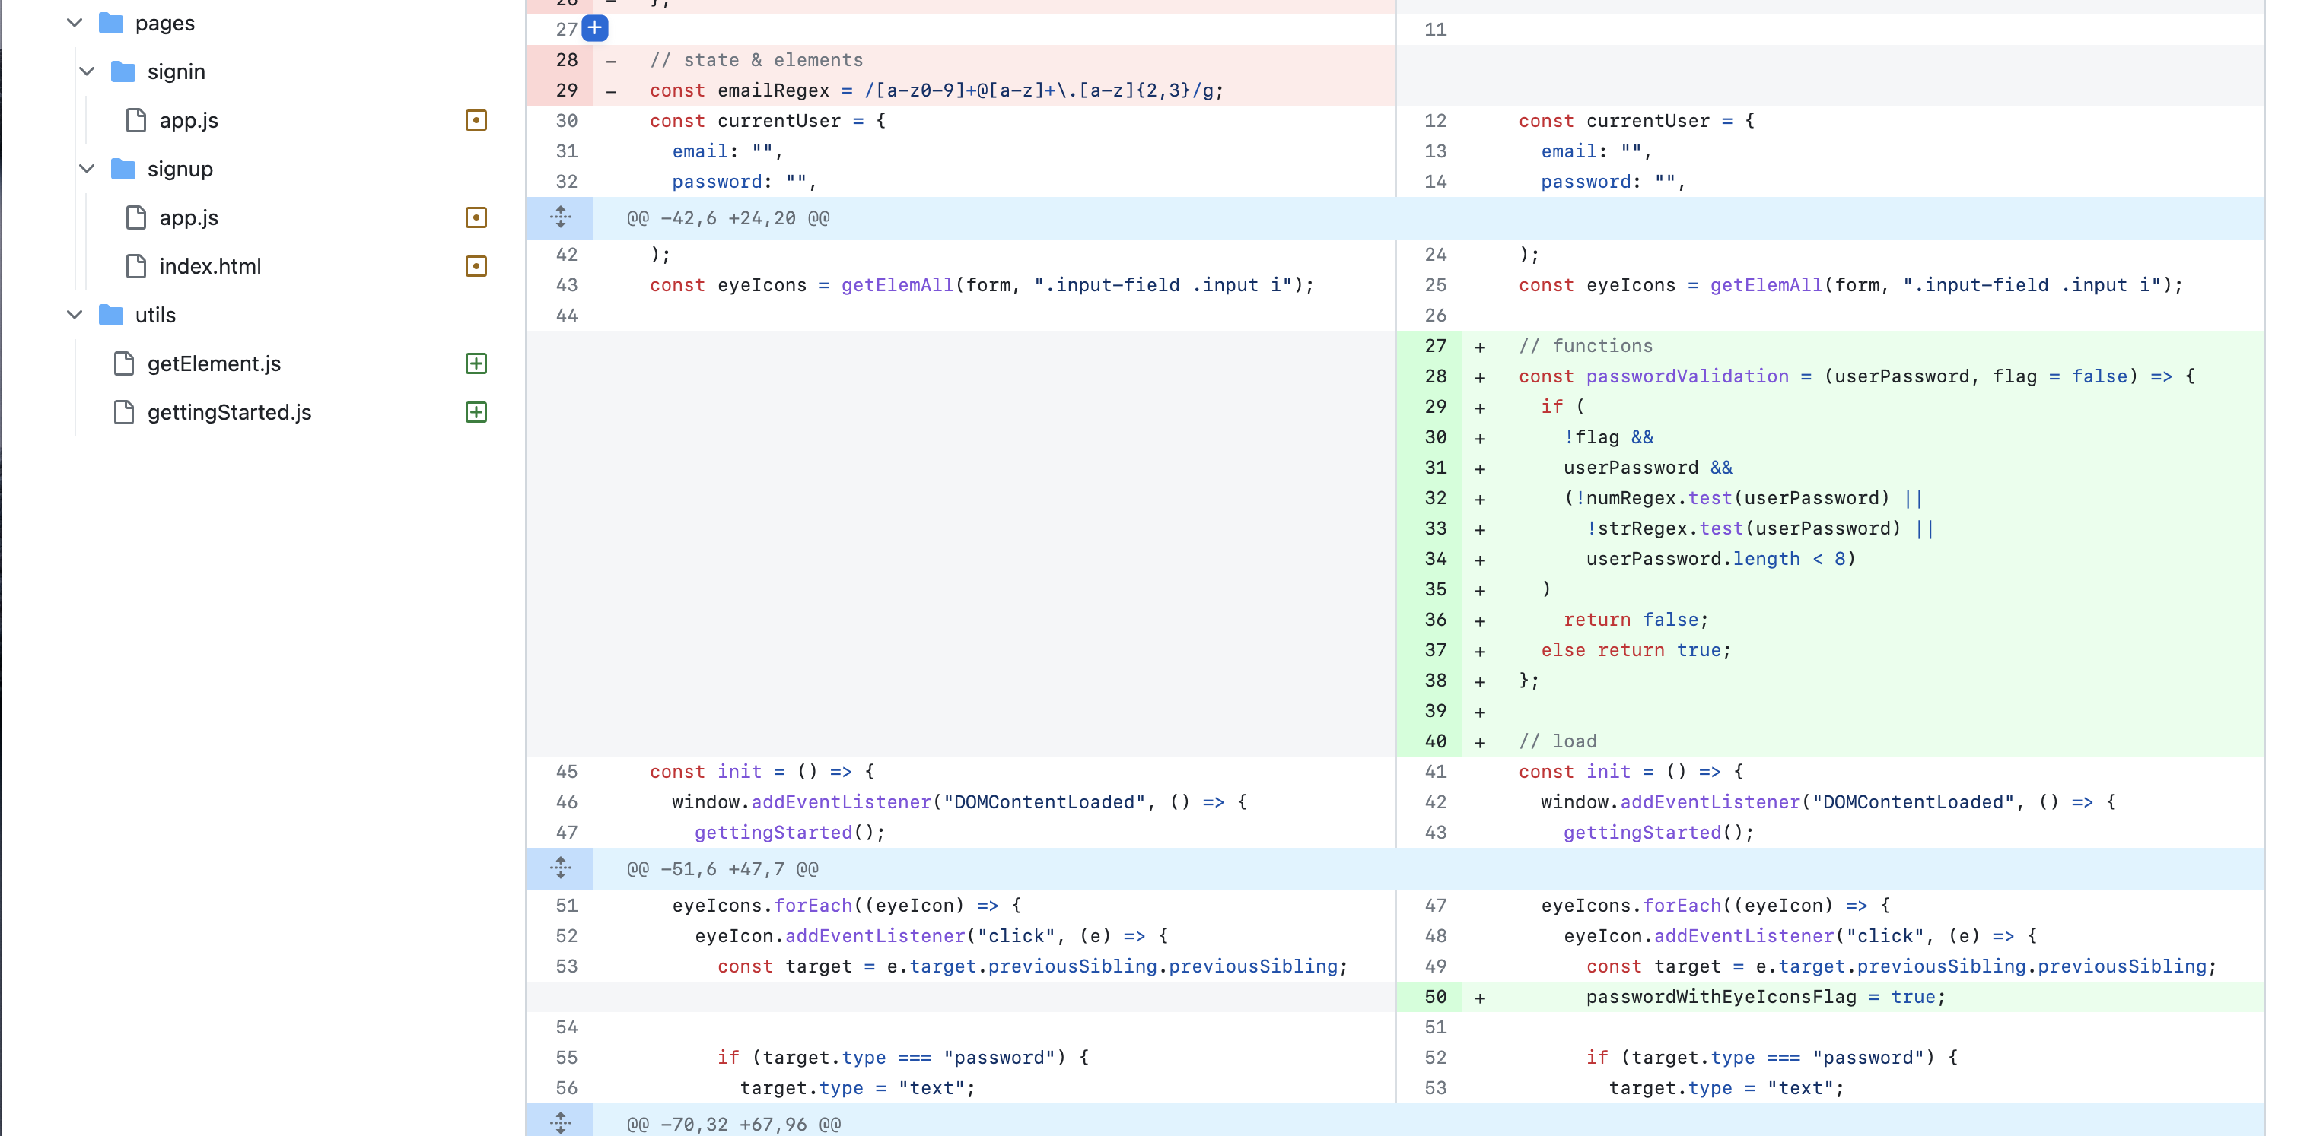Open getElement.js in the file tree
Viewport: 2307px width, 1136px height.
[x=214, y=364]
